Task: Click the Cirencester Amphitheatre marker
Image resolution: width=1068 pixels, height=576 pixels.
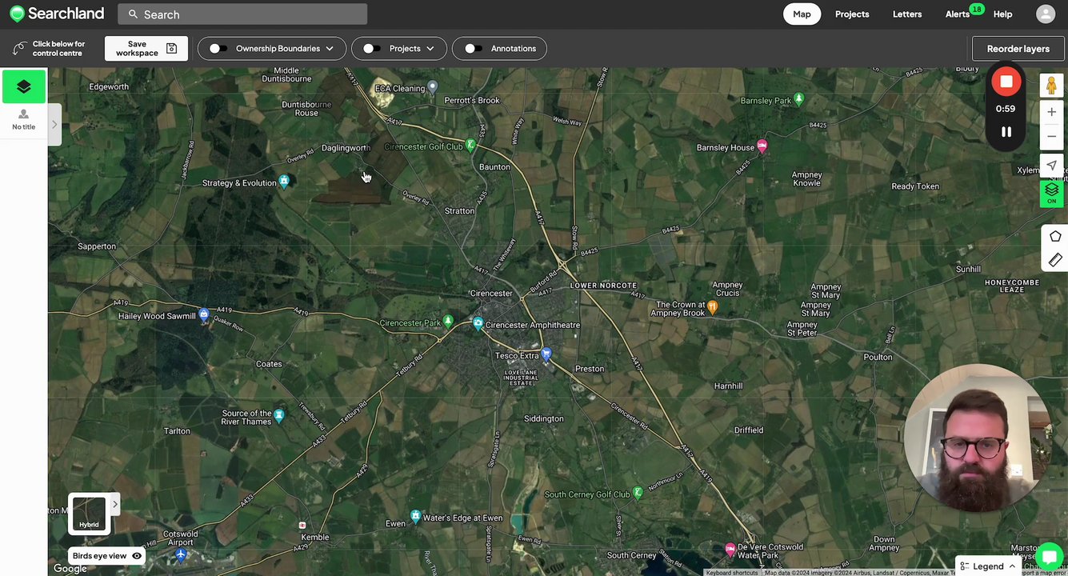Action: coord(478,323)
